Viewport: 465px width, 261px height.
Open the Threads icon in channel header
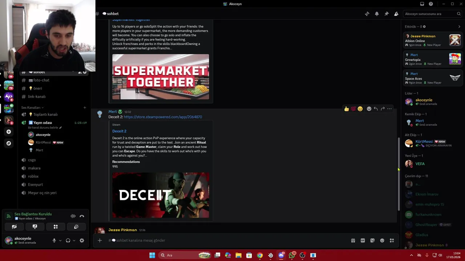tap(367, 14)
